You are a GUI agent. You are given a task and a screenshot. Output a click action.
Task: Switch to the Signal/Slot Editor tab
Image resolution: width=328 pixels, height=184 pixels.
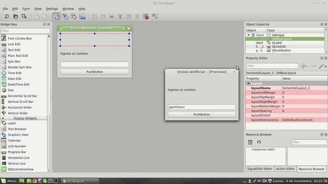[x=260, y=169]
